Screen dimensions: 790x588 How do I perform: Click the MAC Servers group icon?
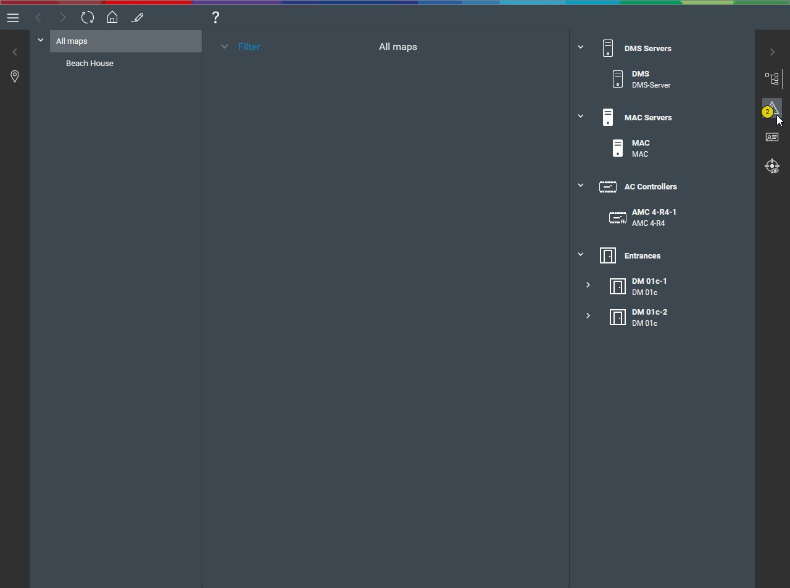(x=608, y=117)
